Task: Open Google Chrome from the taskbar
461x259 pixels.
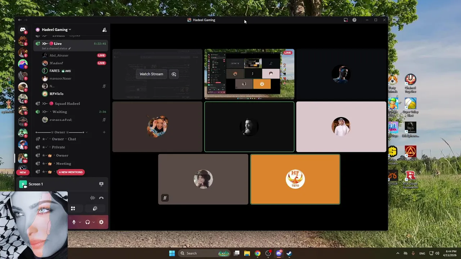Action: point(258,253)
